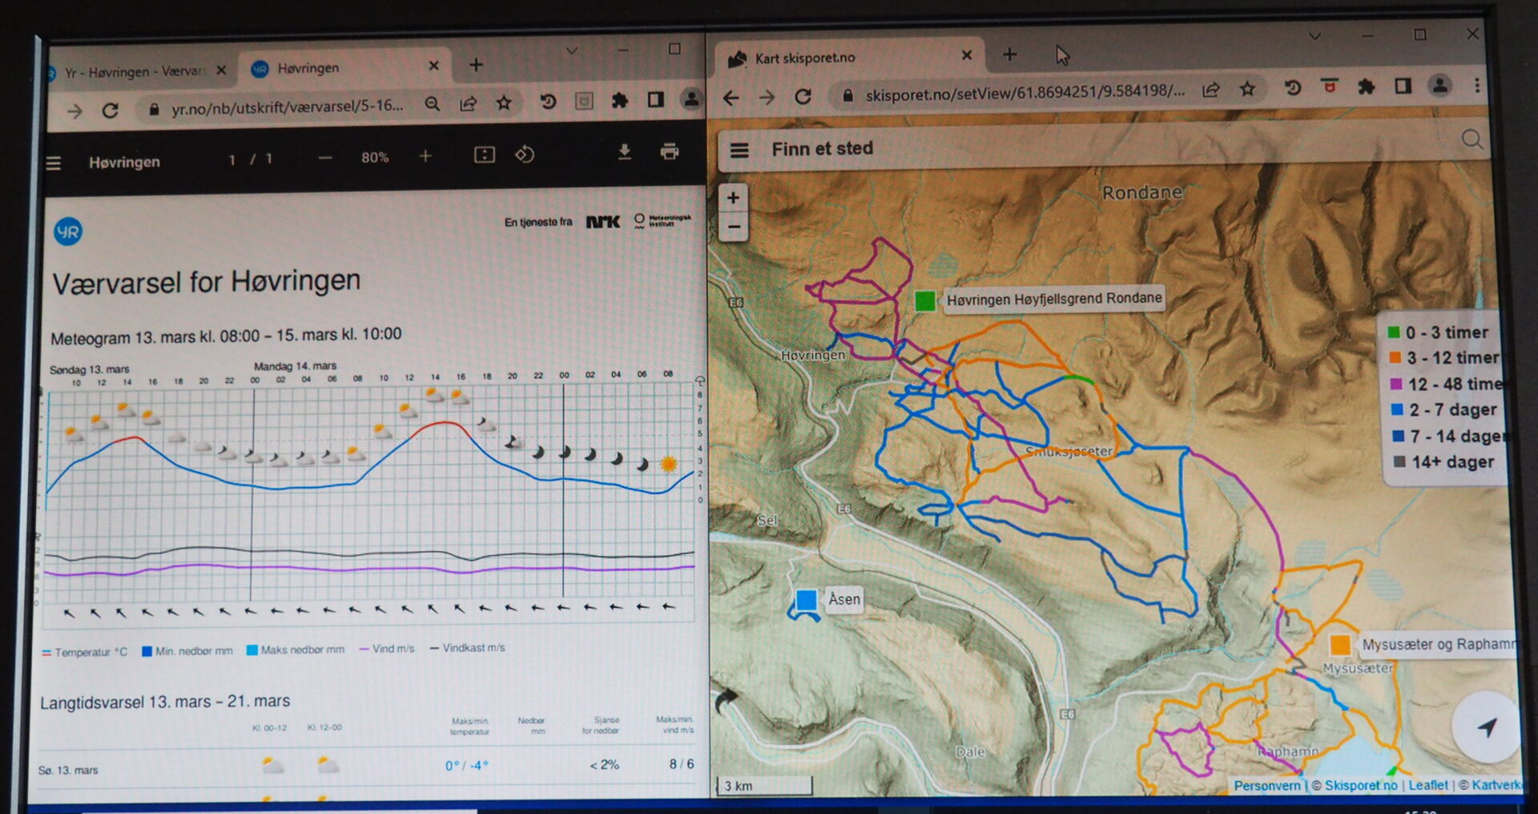
Task: Go forward in the skisporet browser window
Action: 767,97
